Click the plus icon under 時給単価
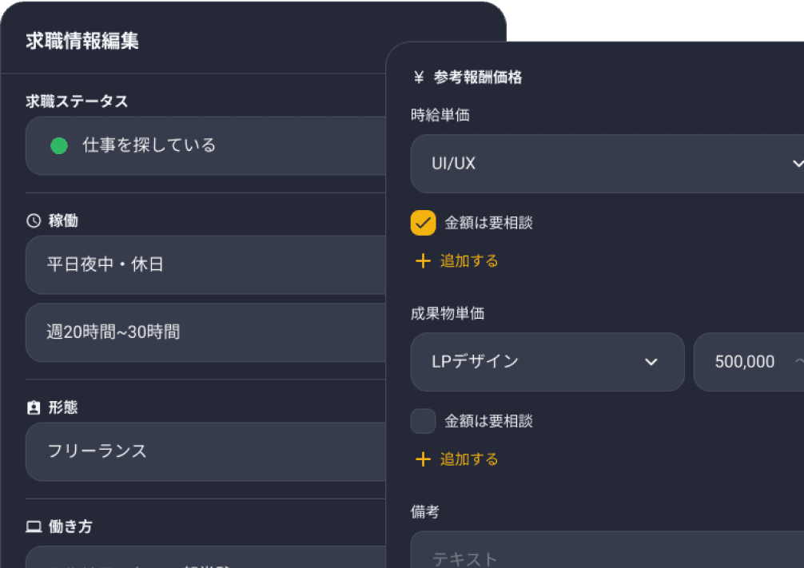This screenshot has width=804, height=568. pos(422,260)
